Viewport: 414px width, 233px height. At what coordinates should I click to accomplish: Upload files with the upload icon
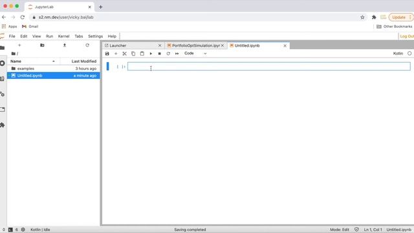coord(65,45)
